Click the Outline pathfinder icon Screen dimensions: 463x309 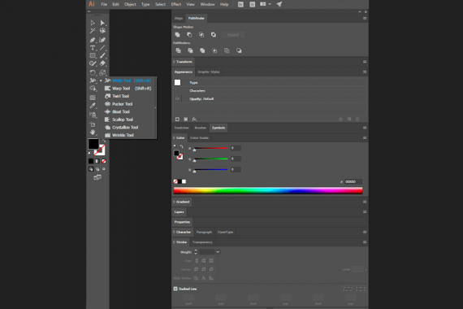[x=227, y=50]
